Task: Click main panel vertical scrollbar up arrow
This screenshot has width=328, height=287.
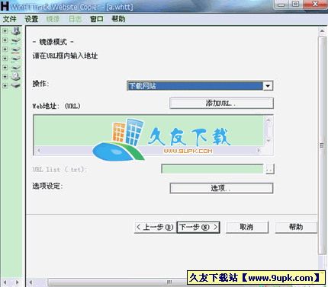Action: [322, 31]
